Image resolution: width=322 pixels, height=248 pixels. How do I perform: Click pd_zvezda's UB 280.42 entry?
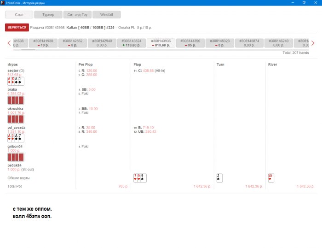145,132
